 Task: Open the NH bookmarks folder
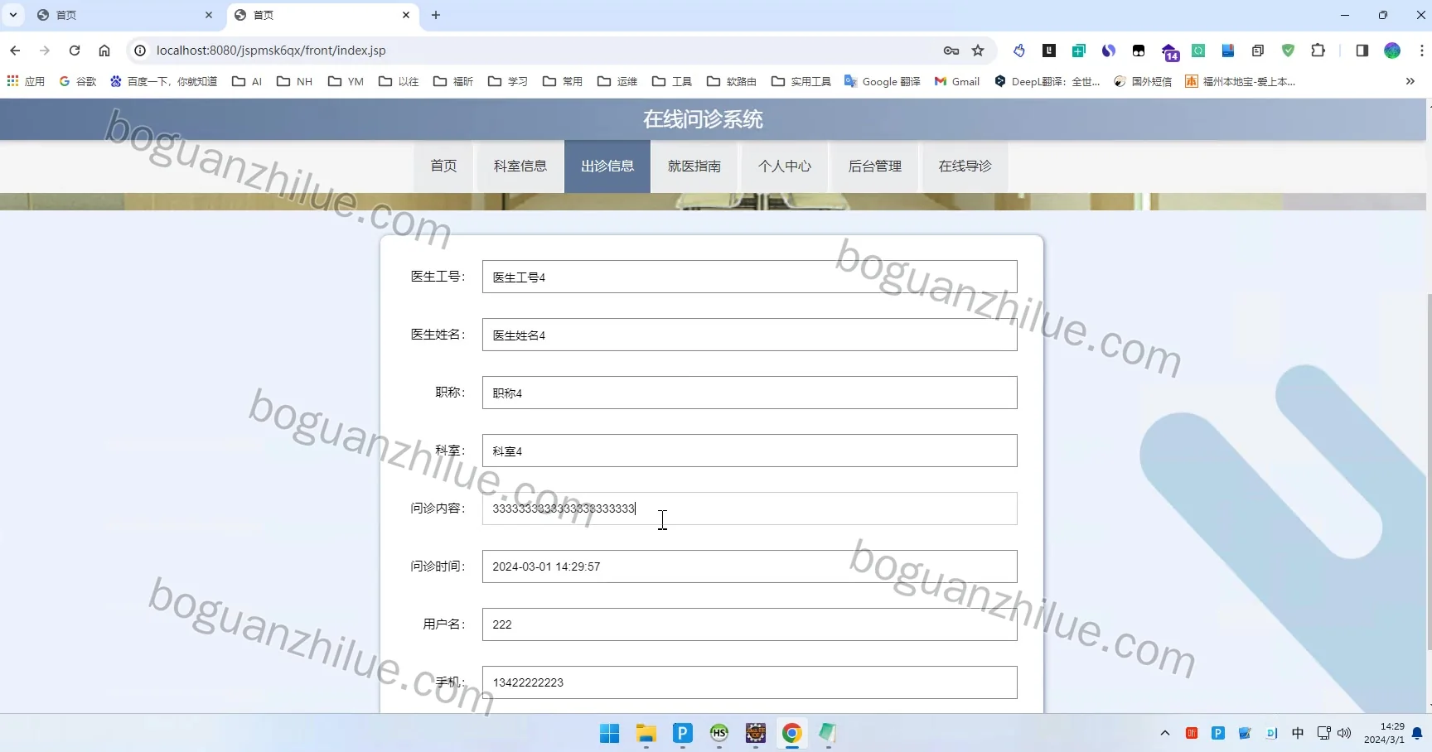(295, 81)
